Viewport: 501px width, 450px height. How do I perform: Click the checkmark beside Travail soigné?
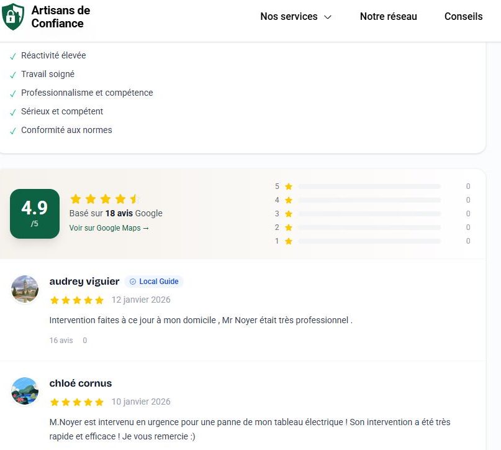click(x=13, y=75)
